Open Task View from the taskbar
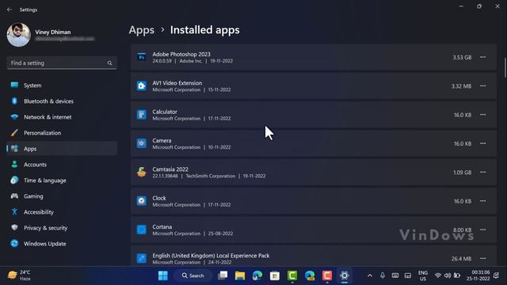Image resolution: width=507 pixels, height=285 pixels. 223,275
